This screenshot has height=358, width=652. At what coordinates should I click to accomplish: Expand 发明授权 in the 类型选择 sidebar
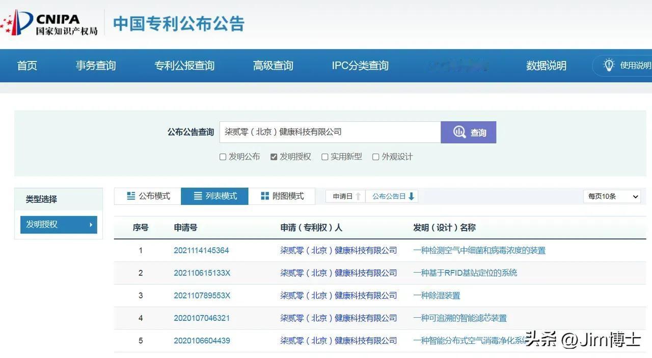click(x=59, y=224)
